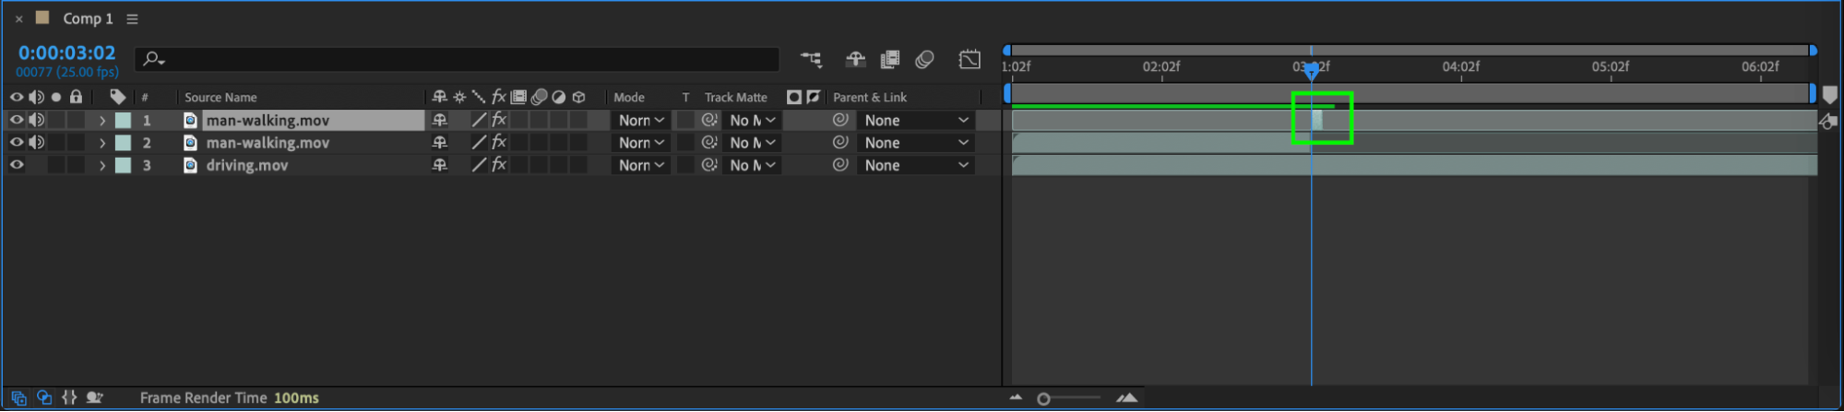The image size is (1844, 412).
Task: Toggle the render time pane icon
Action: [94, 398]
